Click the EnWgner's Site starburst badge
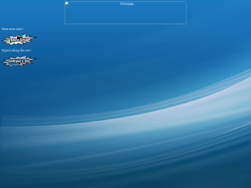Image resolution: width=251 pixels, height=188 pixels. (19, 61)
